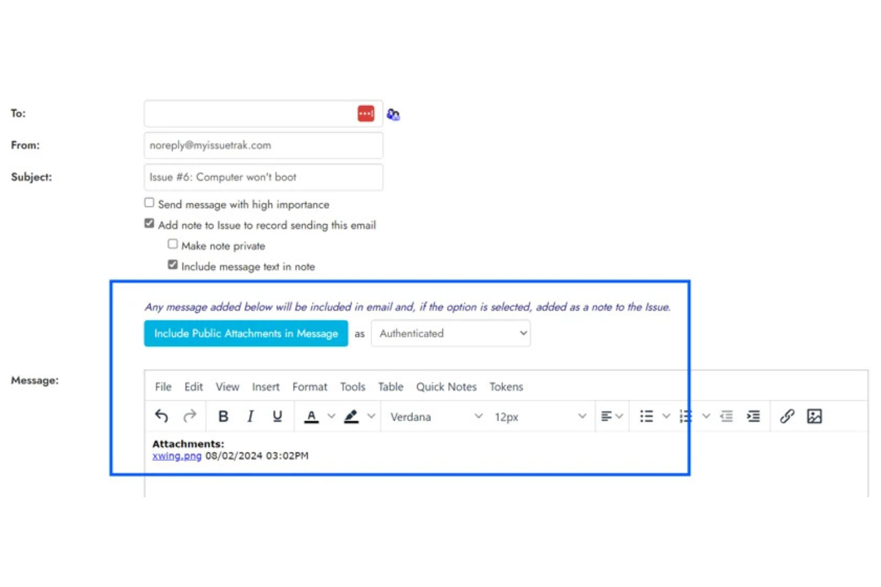The height and width of the screenshot is (587, 881).
Task: Open the Tools menu
Action: click(x=352, y=387)
